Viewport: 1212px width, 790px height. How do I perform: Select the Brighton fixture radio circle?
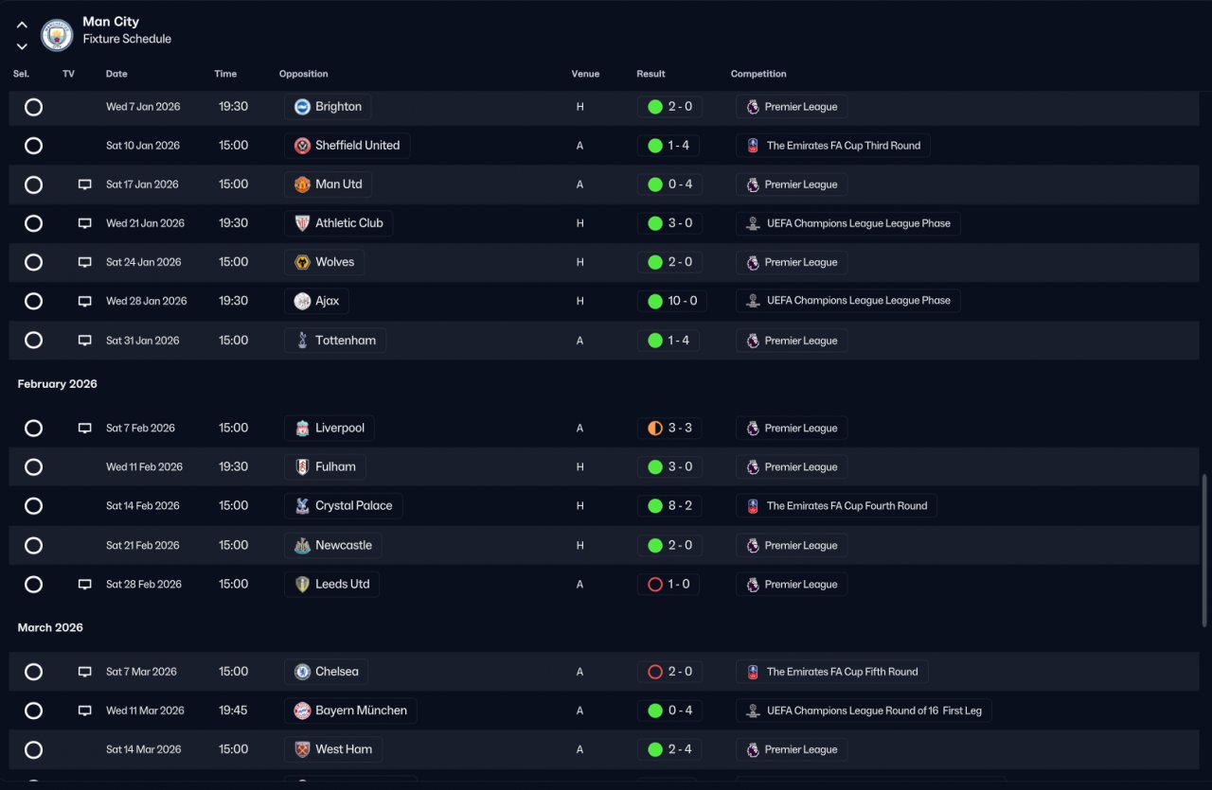click(x=33, y=107)
